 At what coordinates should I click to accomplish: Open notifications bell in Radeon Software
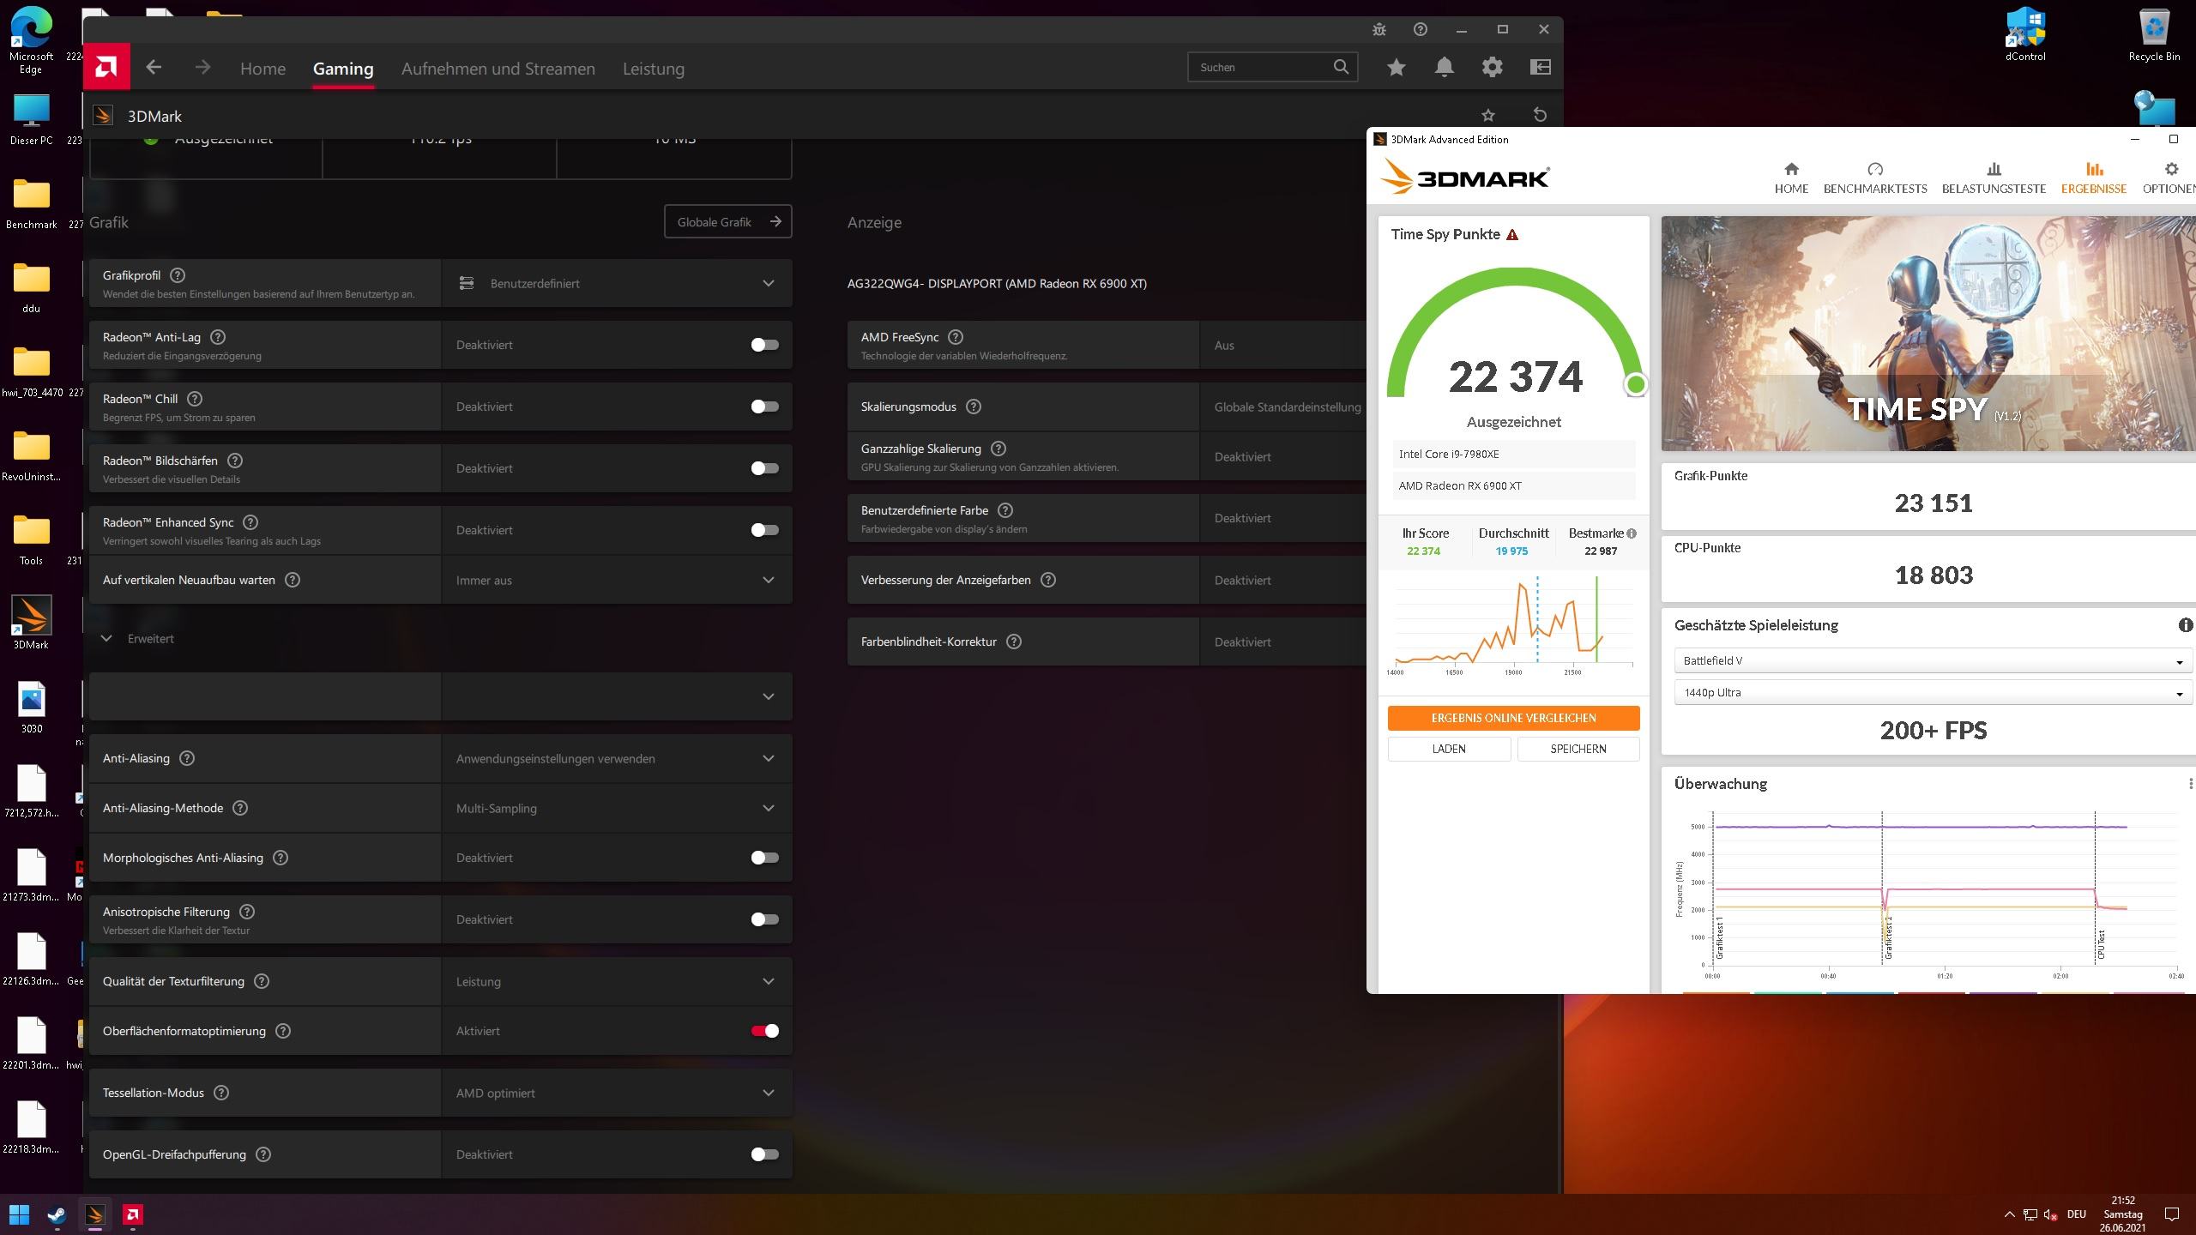(1445, 67)
